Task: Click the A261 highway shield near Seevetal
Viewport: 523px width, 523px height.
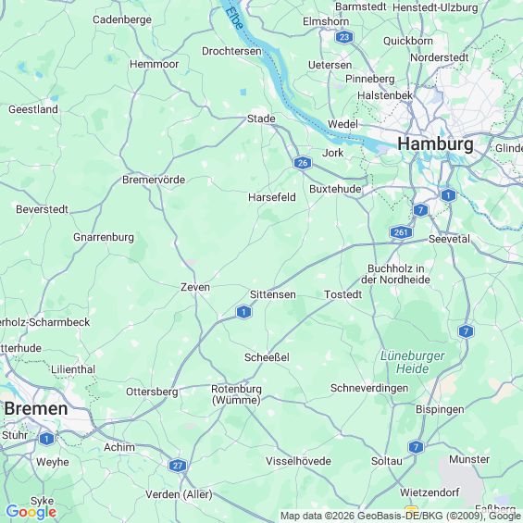Action: tap(401, 232)
